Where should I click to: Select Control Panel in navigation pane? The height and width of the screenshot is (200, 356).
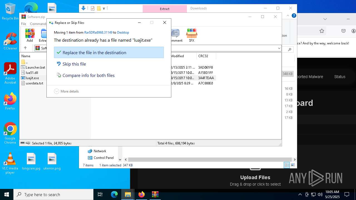tap(101, 158)
